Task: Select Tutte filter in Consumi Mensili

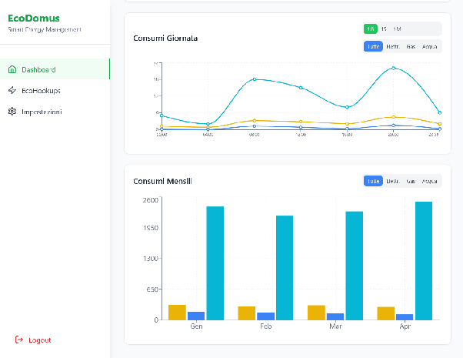Action: click(373, 181)
